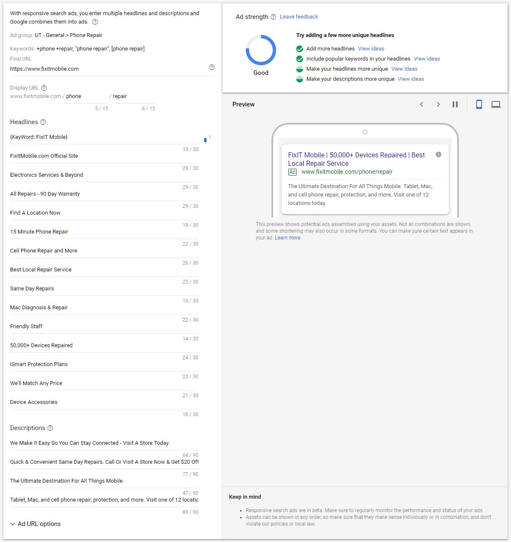The image size is (511, 542).
Task: Edit the 'FixItMobile.com Official Site' headline
Action: pyautogui.click(x=104, y=156)
